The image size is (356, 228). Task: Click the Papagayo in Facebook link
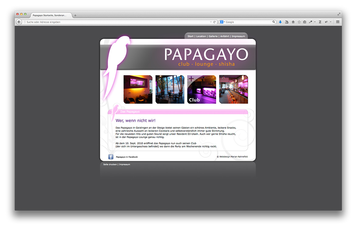[127, 157]
